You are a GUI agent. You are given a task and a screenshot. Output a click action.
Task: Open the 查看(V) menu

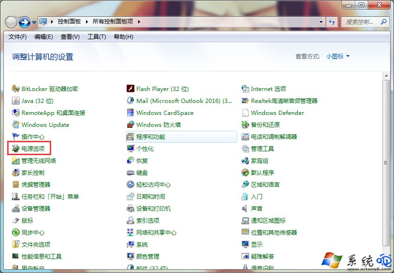coord(70,37)
